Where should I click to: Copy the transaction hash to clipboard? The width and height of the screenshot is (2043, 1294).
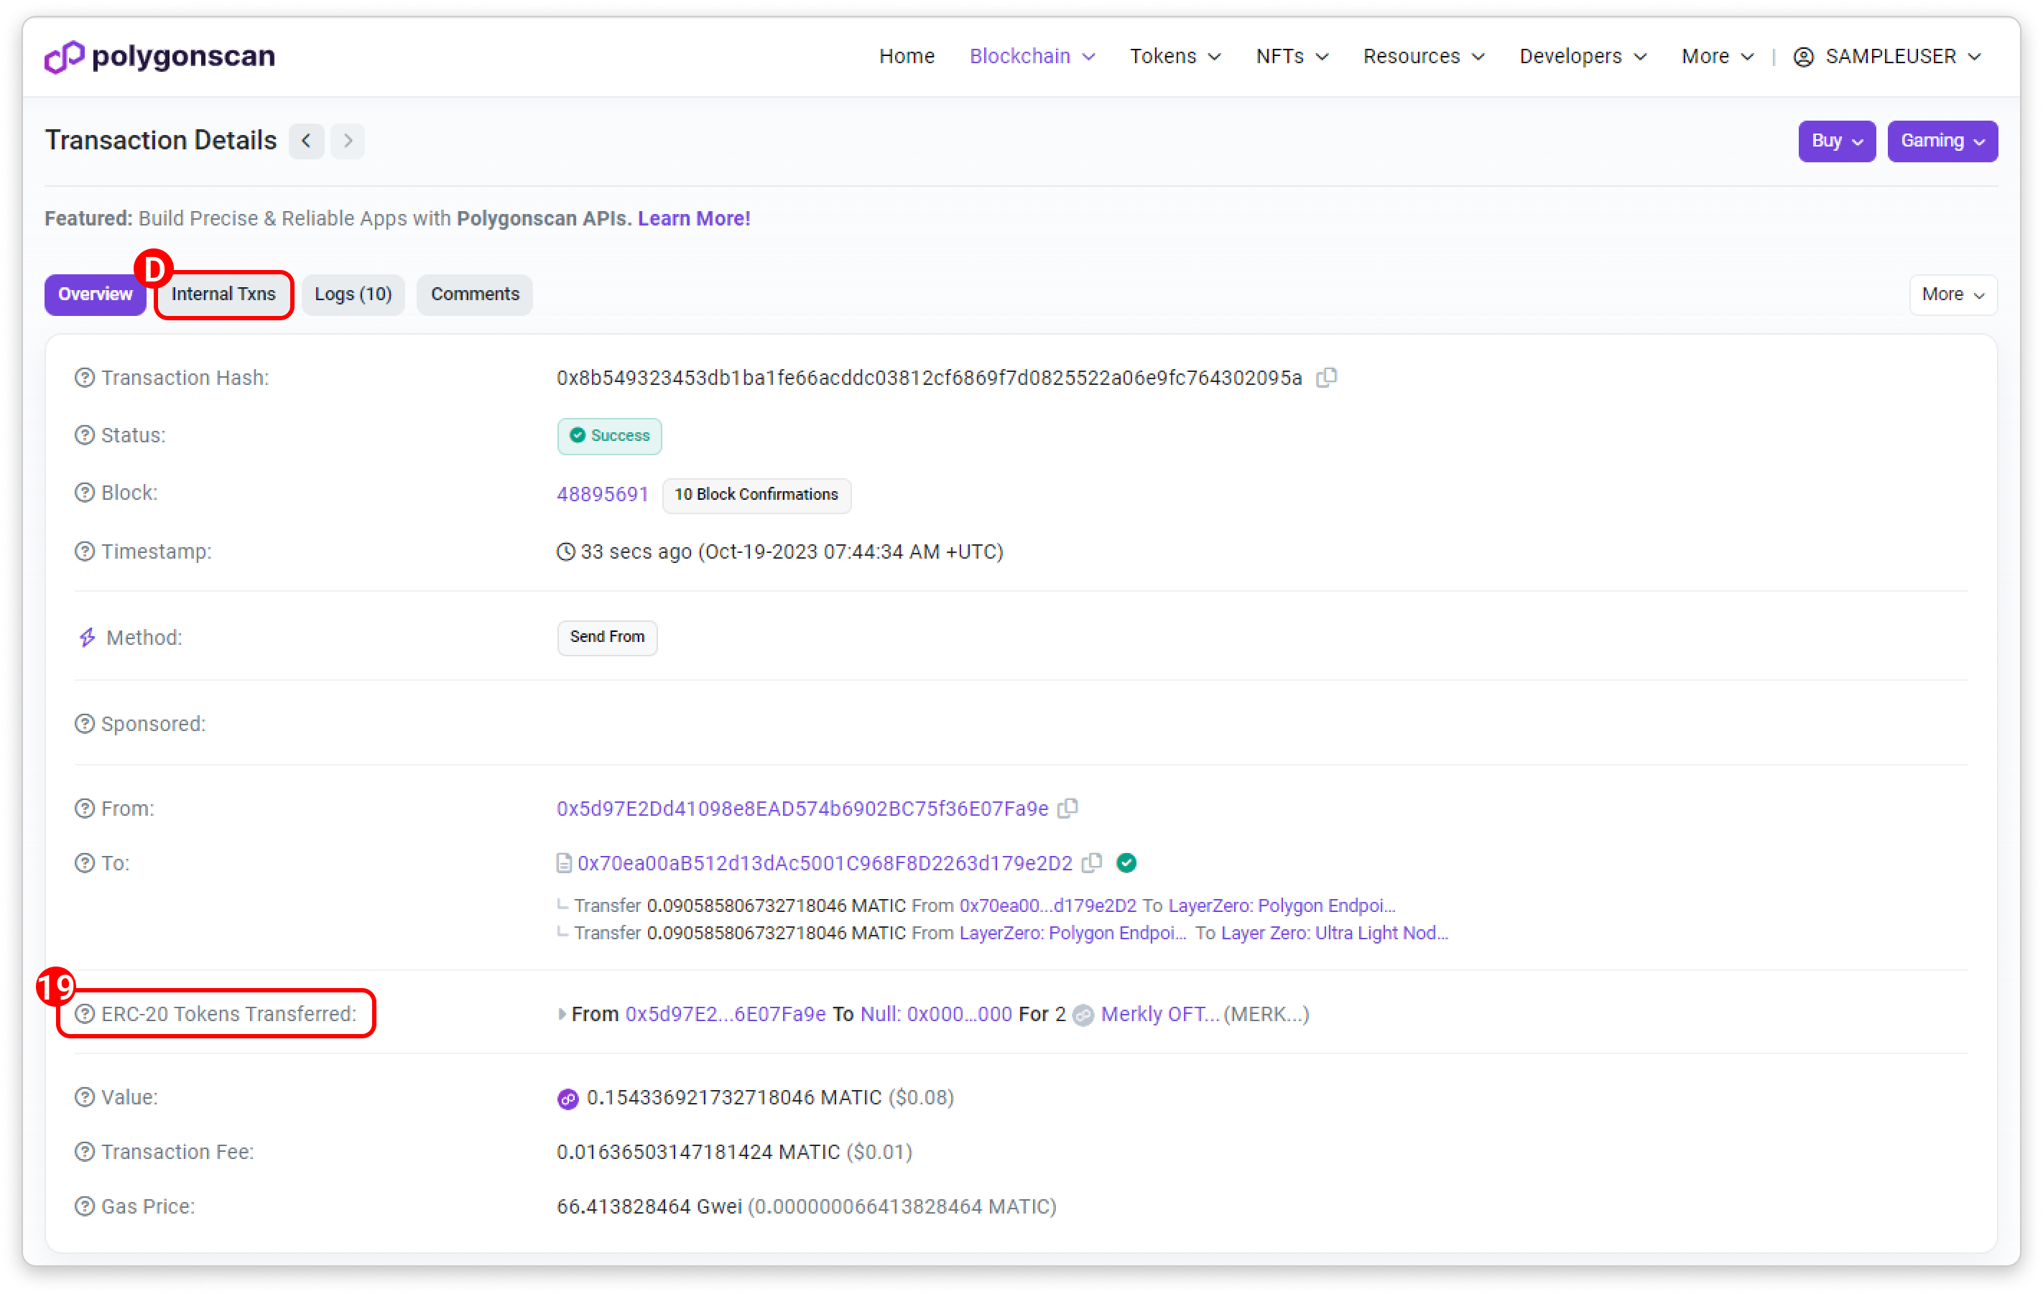(x=1326, y=377)
